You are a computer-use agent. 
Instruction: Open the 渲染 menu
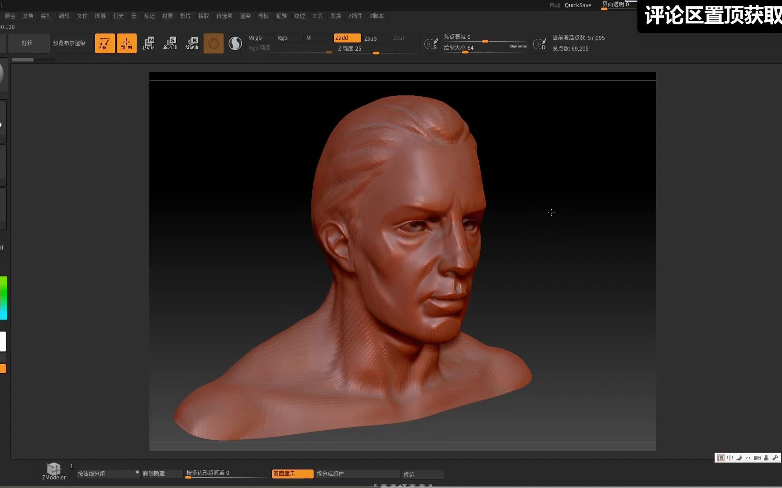coord(245,16)
